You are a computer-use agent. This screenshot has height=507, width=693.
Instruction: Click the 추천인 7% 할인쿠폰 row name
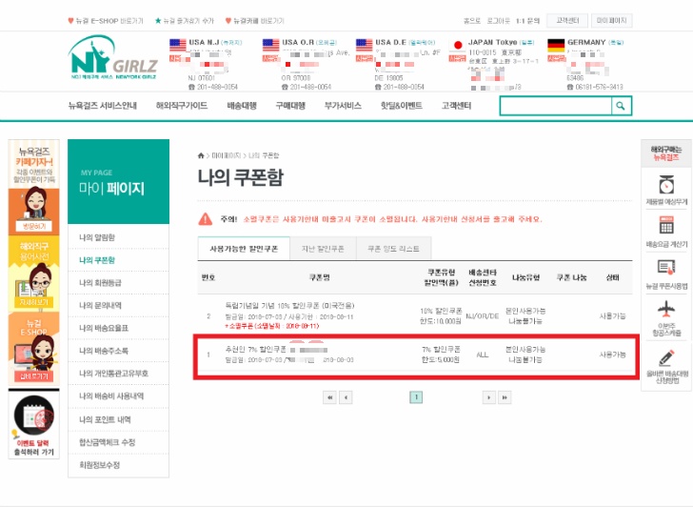pyautogui.click(x=255, y=349)
